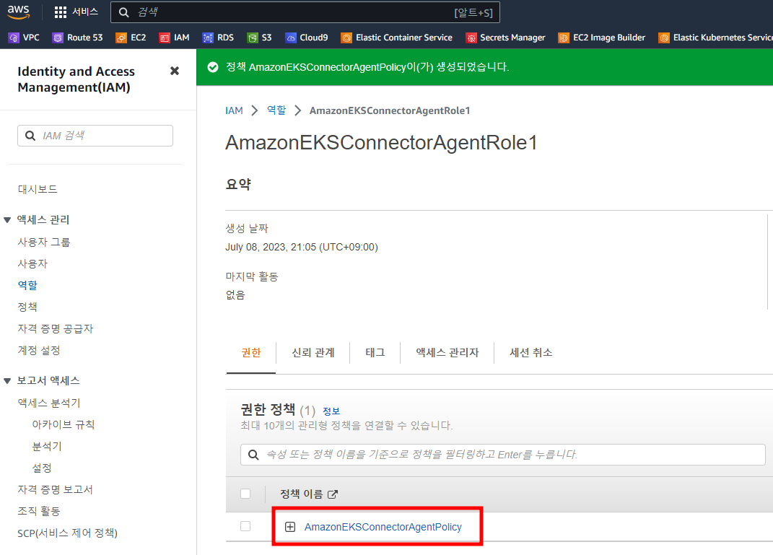The image size is (773, 555).
Task: Focus the policy name filter field
Action: tap(503, 455)
